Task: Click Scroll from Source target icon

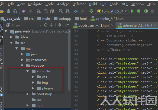Action: 46,25
